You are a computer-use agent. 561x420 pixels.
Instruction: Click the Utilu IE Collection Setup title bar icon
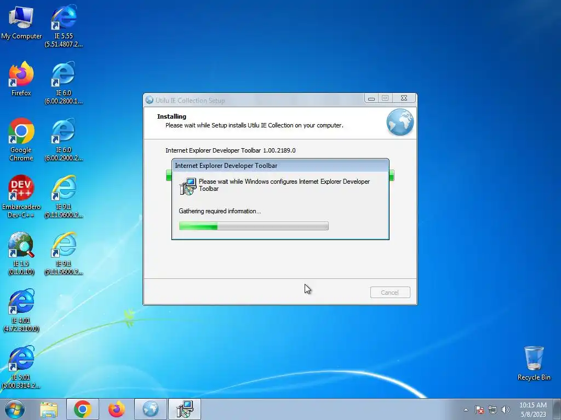150,101
